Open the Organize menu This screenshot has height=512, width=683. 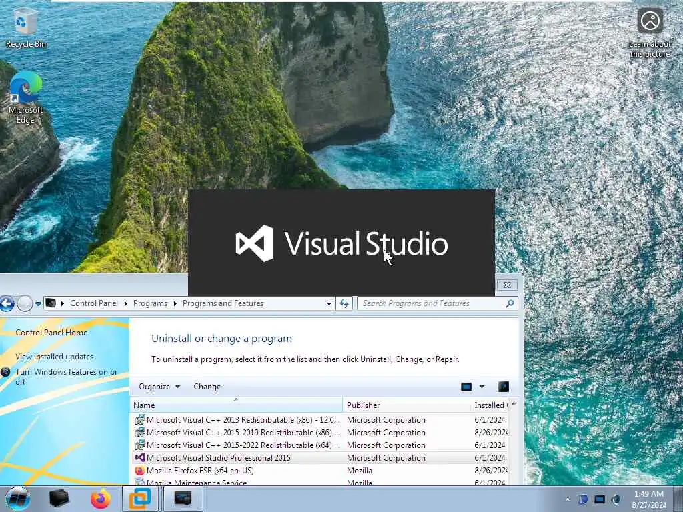click(159, 387)
